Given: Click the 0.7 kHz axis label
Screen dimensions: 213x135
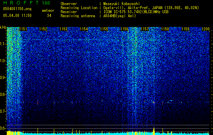Looking at the screenshot, I should tap(3, 111).
